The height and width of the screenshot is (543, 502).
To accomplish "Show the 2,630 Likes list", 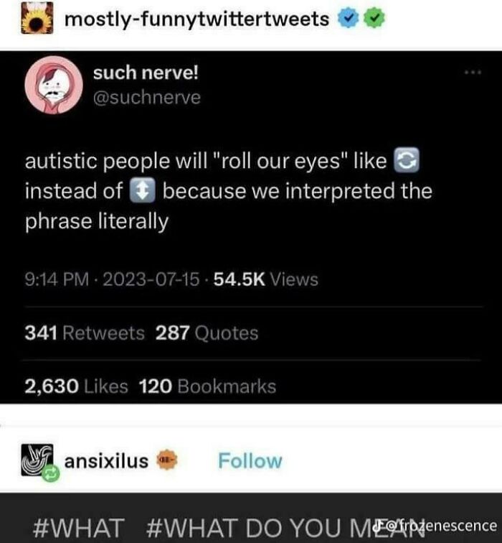I will [x=76, y=386].
